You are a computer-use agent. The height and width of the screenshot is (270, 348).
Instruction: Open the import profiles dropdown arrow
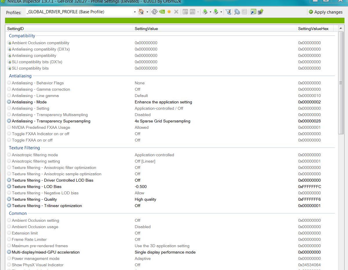point(221,12)
